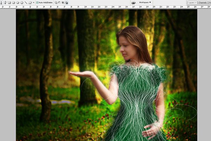The width and height of the screenshot is (211, 141).
Task: Enable Intersect path areas mode
Action: click(x=63, y=2)
